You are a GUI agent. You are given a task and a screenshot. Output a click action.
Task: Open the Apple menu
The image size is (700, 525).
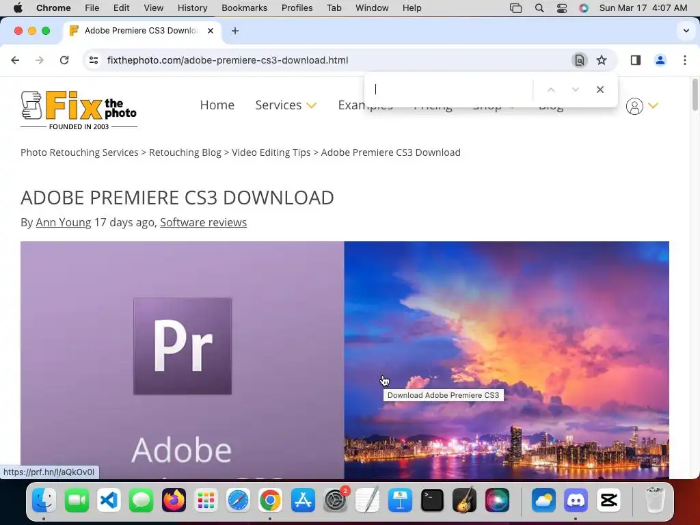[17, 8]
